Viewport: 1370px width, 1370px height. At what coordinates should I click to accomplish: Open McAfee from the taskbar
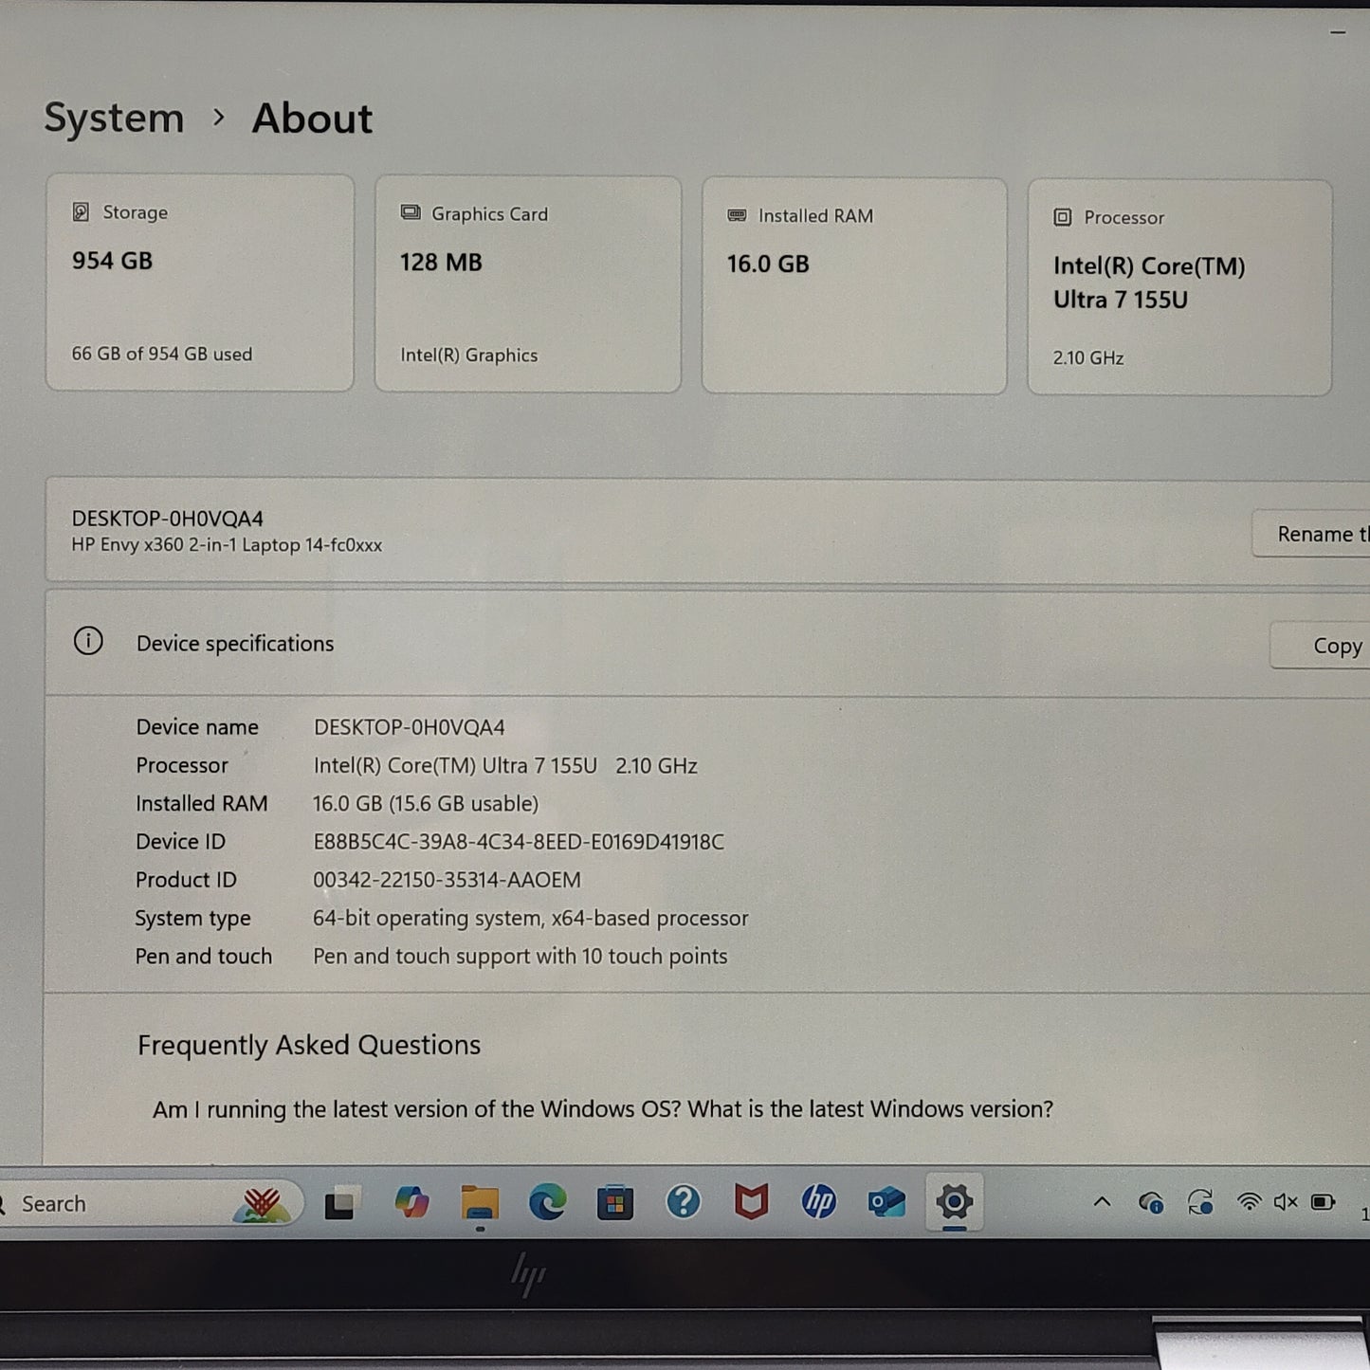point(752,1202)
